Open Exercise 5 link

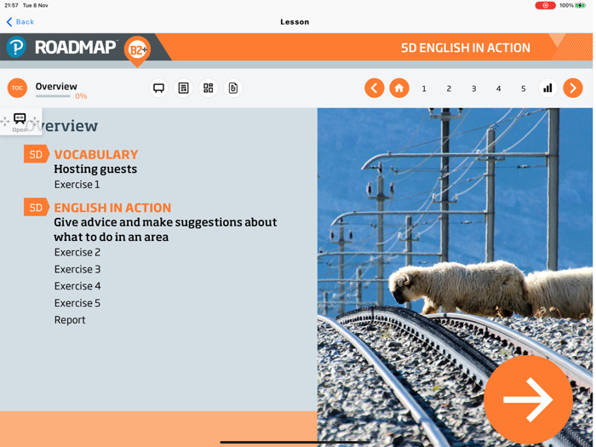pyautogui.click(x=77, y=303)
